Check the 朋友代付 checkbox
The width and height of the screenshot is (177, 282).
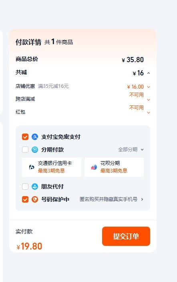click(x=25, y=187)
